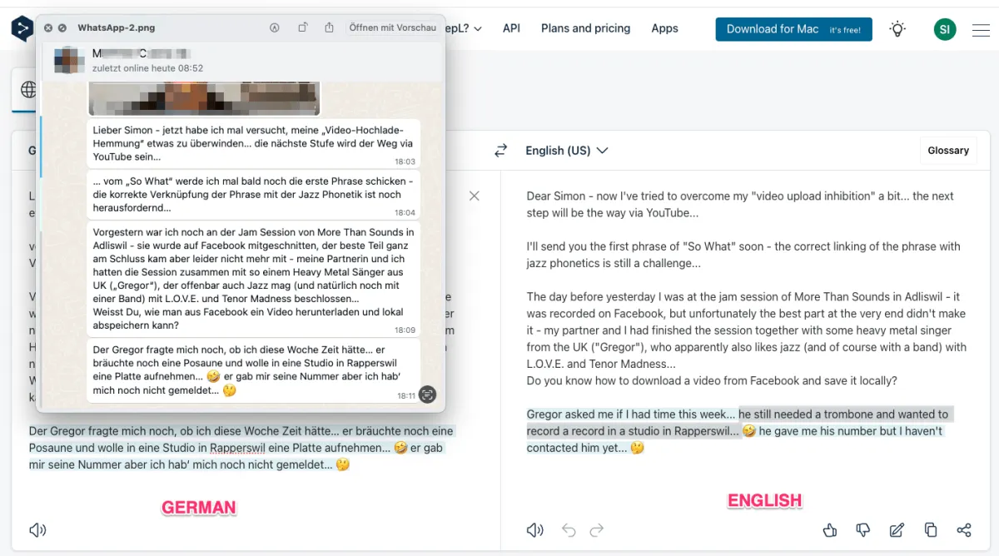Screen dimensions: 999x556
Task: Swap source and target languages
Action: (500, 151)
